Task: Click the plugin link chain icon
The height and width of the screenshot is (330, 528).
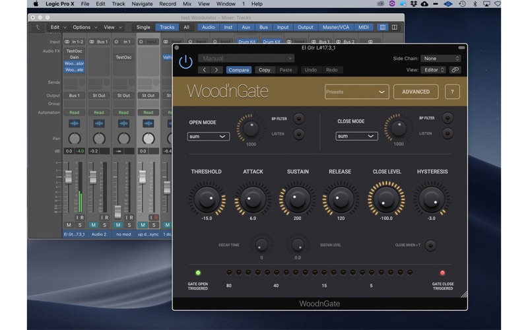Action: click(x=455, y=70)
